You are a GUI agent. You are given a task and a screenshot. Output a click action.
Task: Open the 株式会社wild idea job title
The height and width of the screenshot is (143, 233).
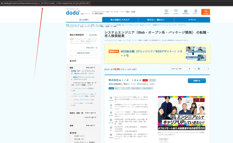(x=125, y=80)
